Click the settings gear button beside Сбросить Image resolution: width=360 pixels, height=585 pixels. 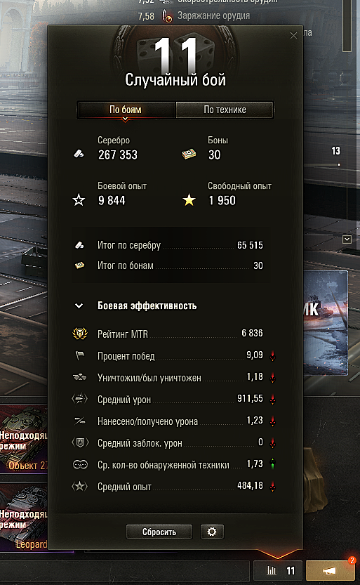pos(212,532)
